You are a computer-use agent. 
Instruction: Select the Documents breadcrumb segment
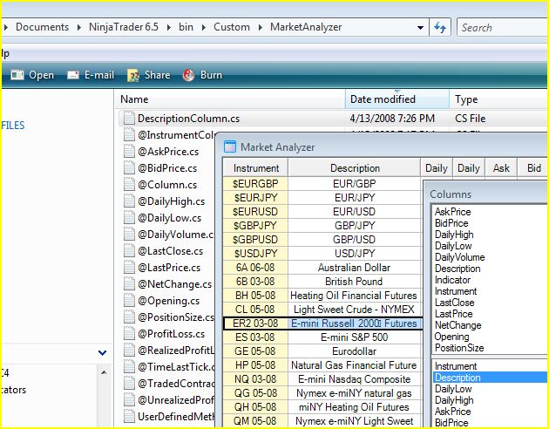(43, 27)
